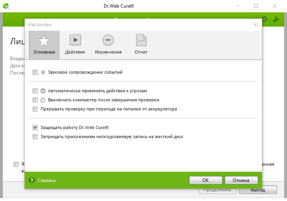Open the Отчет report icon tab

click(141, 40)
